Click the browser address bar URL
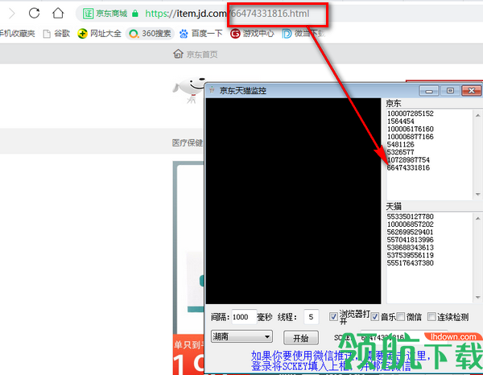 pyautogui.click(x=227, y=14)
